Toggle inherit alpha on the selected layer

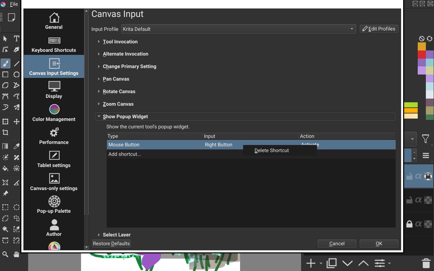click(x=418, y=176)
